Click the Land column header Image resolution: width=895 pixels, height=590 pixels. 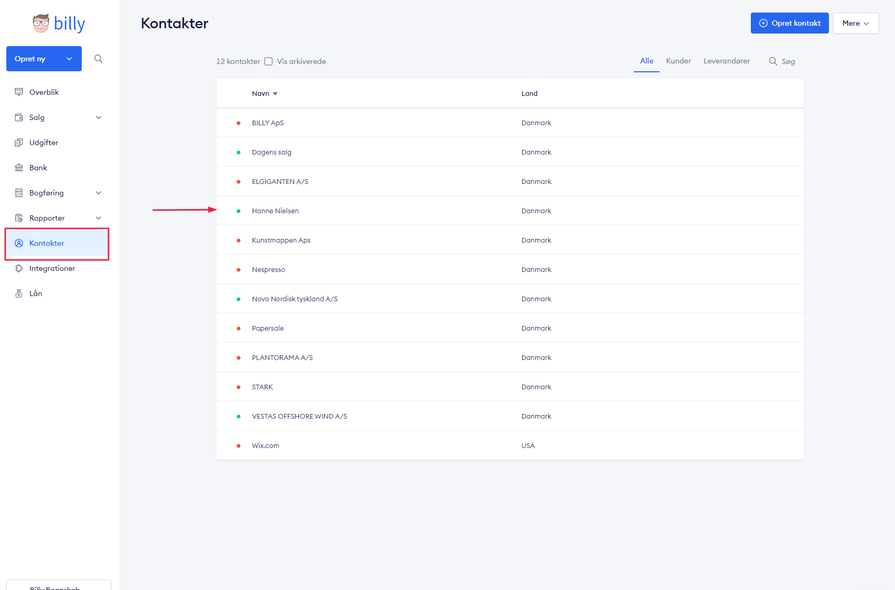(530, 94)
